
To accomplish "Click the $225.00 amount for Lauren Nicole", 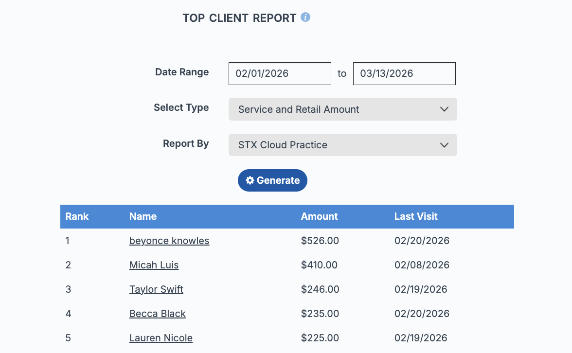I will [x=320, y=338].
